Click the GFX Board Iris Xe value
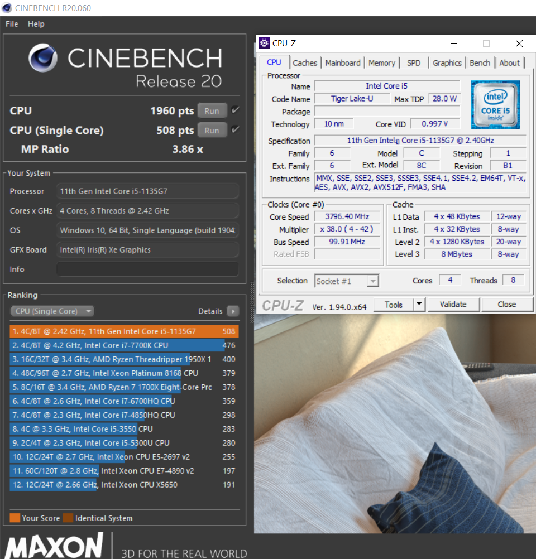The width and height of the screenshot is (536, 559). click(x=147, y=249)
